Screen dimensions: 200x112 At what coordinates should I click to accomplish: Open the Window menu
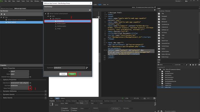[37, 1]
